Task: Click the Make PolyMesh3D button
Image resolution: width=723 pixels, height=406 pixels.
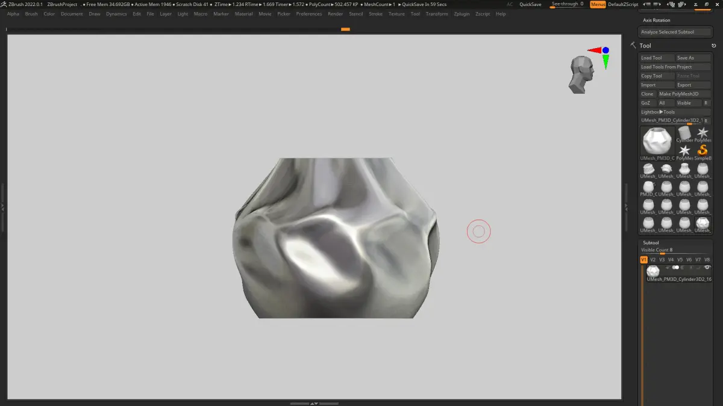Action: click(684, 94)
